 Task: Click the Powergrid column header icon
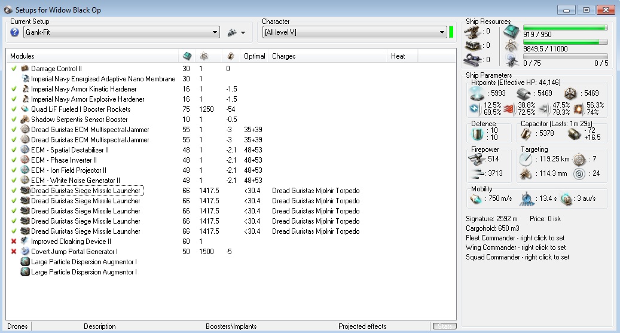(x=204, y=56)
